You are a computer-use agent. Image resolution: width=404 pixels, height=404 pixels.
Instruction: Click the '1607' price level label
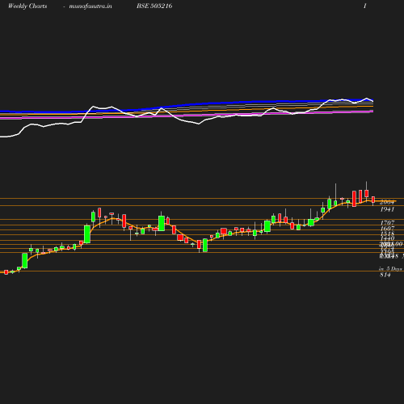(x=387, y=228)
